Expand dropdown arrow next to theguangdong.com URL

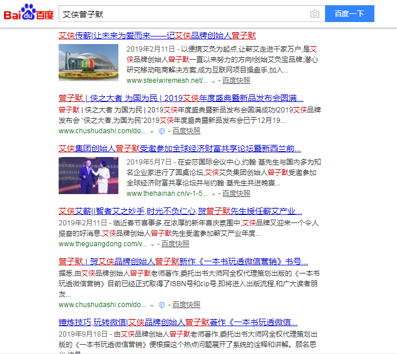coord(153,244)
